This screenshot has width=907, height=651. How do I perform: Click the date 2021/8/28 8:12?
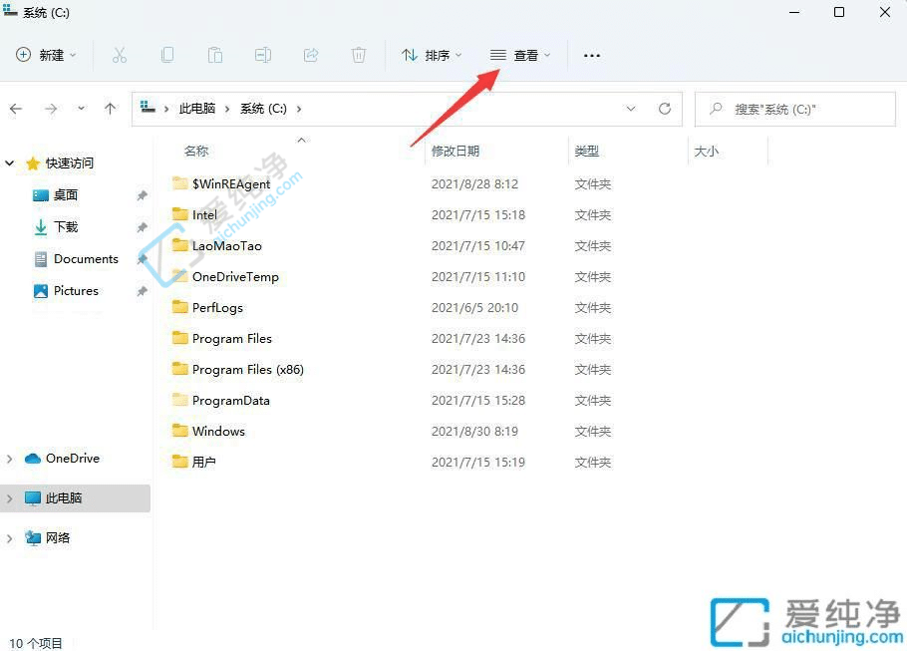point(474,184)
